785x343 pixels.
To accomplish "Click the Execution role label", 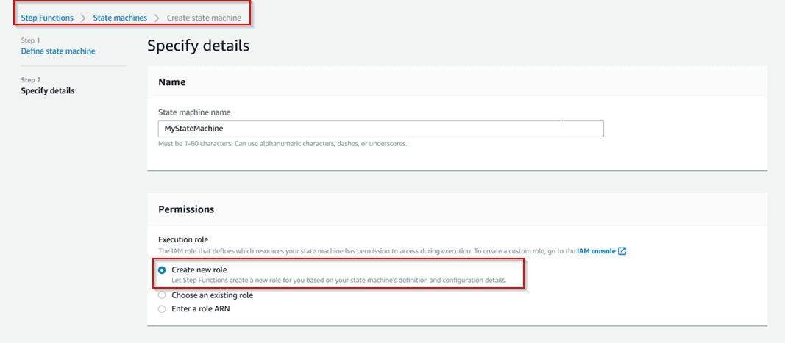I will pos(183,239).
